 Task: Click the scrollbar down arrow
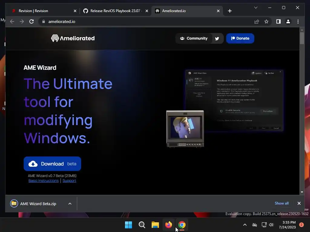pos(302,192)
